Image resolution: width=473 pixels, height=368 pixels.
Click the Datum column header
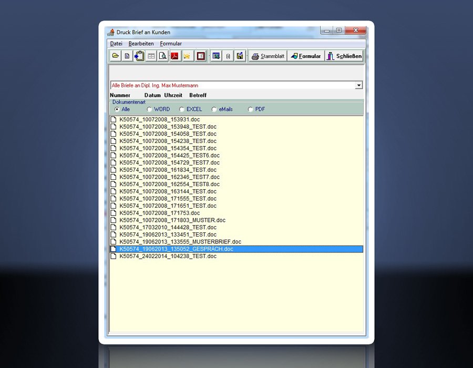pos(152,95)
